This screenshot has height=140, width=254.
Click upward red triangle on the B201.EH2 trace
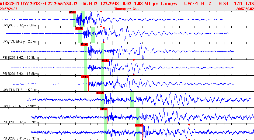click(x=134, y=75)
